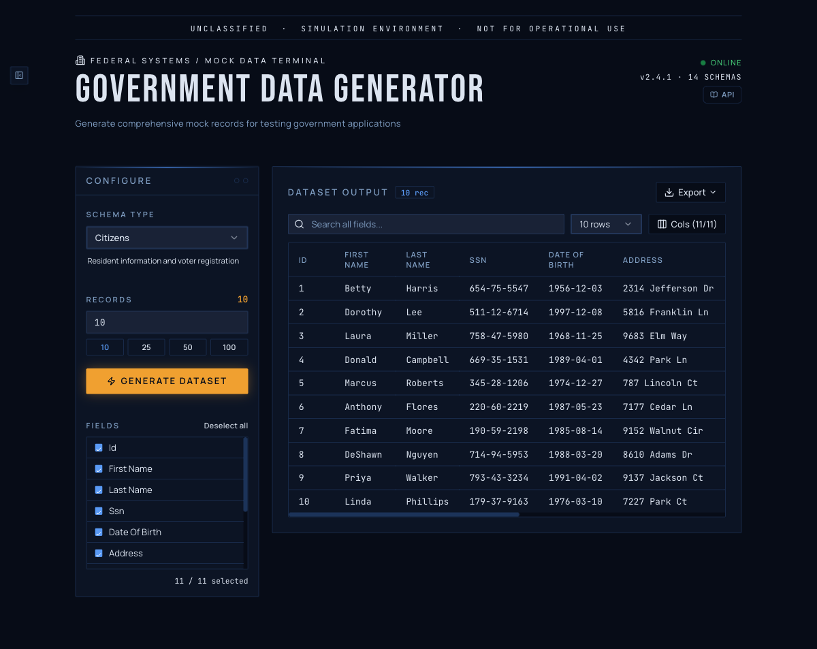The height and width of the screenshot is (649, 817).
Task: Toggle the Ssn field checkbox
Action: coord(99,511)
